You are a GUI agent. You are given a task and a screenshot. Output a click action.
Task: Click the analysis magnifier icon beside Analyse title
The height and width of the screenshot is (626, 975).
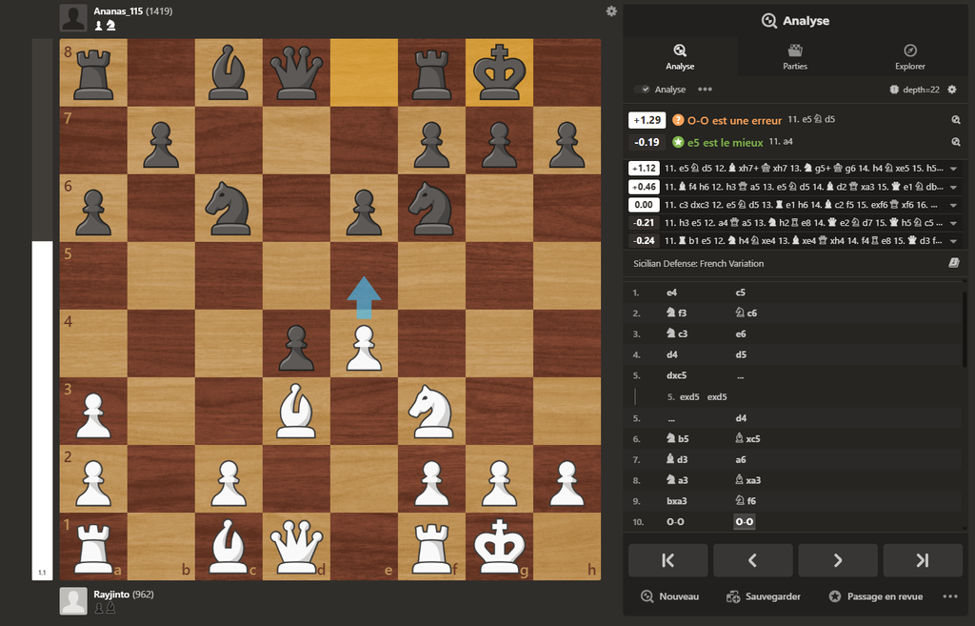(769, 21)
